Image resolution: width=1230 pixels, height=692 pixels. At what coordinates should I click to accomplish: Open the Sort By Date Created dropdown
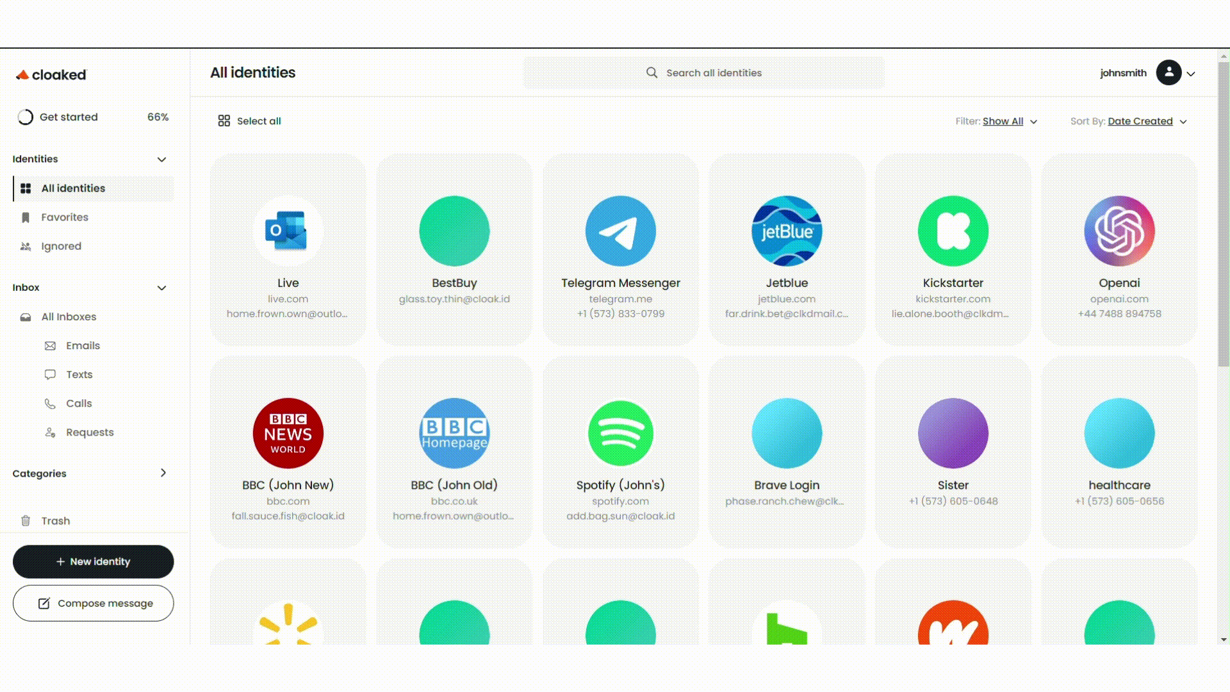pyautogui.click(x=1129, y=121)
